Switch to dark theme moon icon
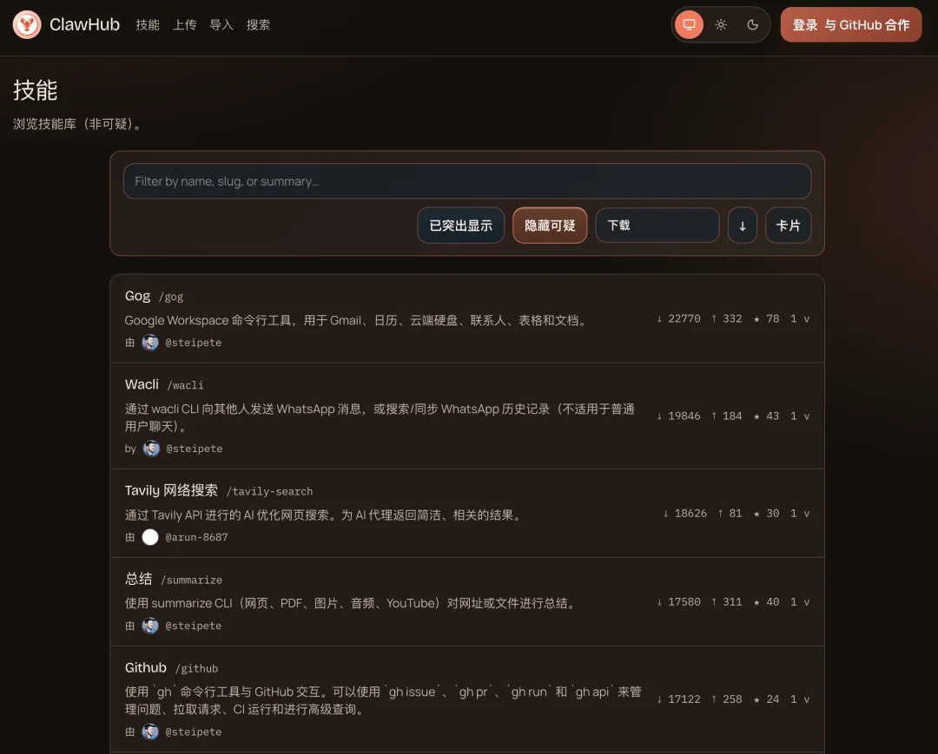Viewport: 938px width, 754px height. pyautogui.click(x=752, y=24)
